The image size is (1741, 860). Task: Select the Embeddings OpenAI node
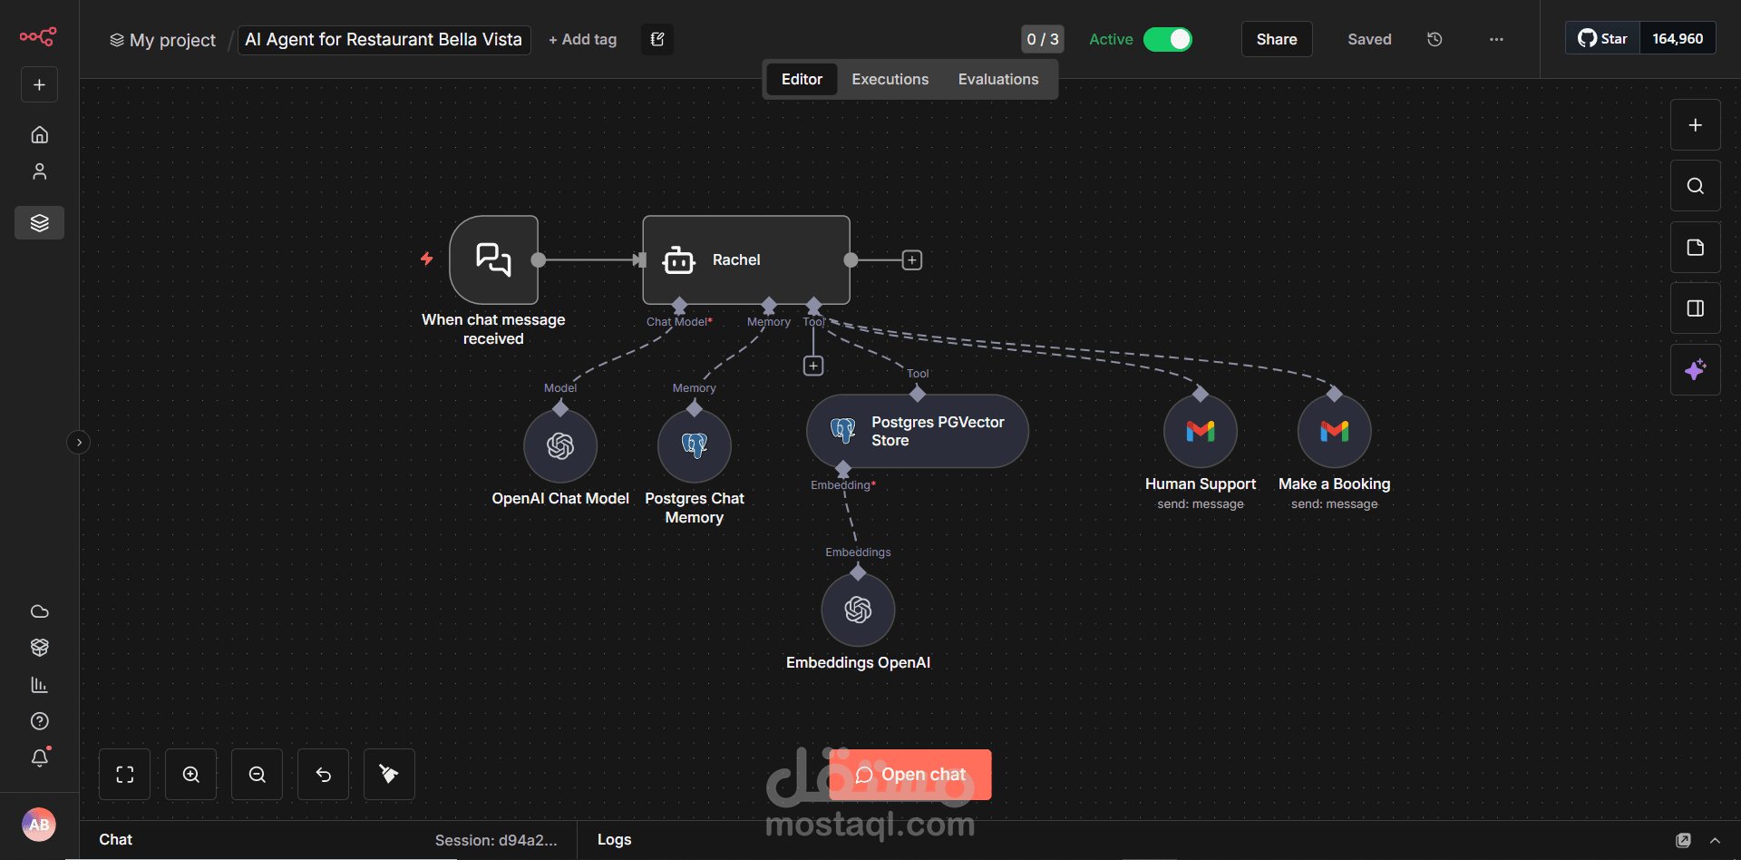click(858, 610)
